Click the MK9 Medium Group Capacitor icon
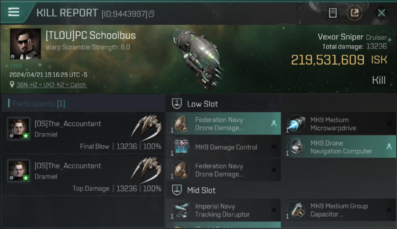Viewport: 397px width, 229px height. (296, 210)
